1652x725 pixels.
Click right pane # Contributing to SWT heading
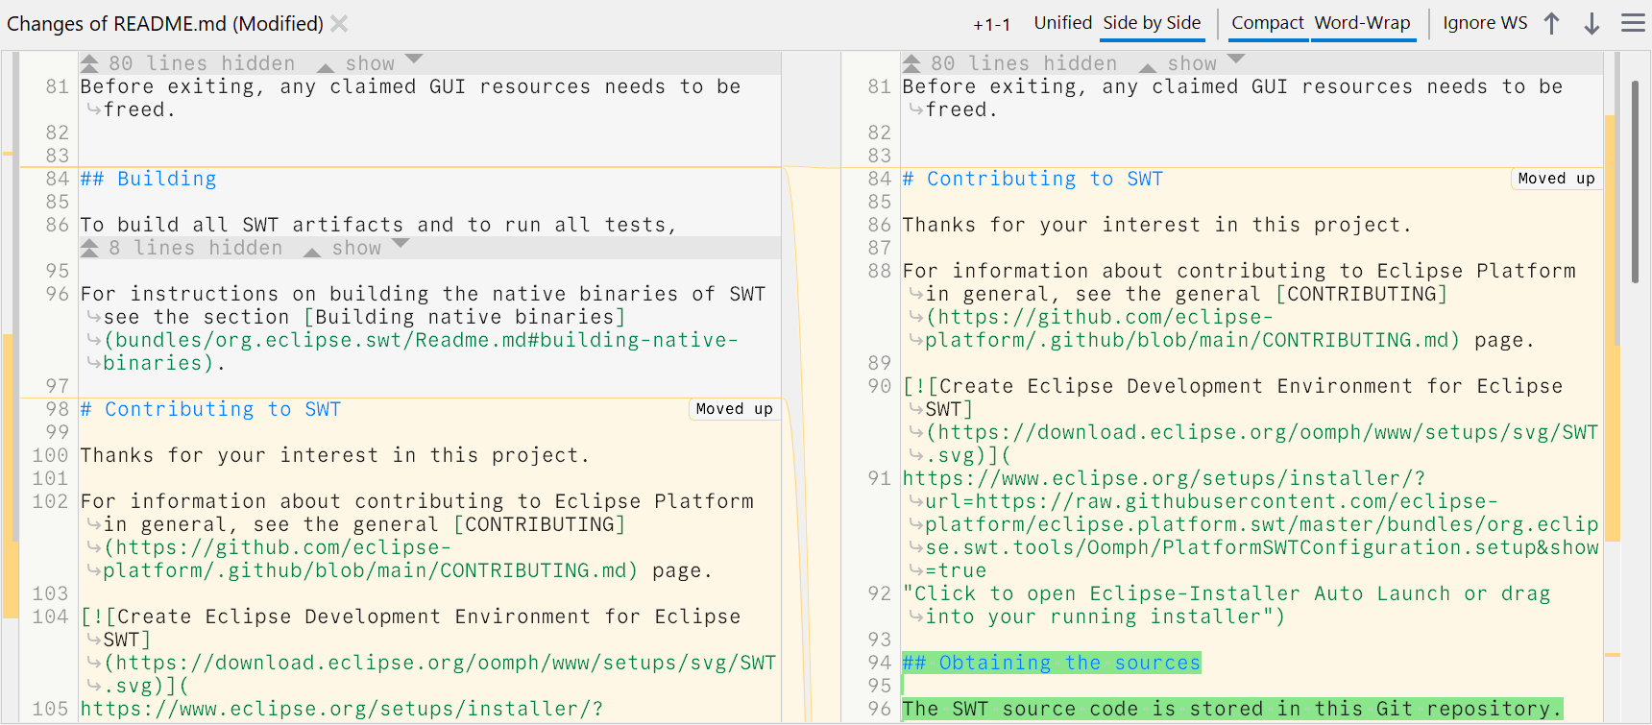(x=1032, y=179)
